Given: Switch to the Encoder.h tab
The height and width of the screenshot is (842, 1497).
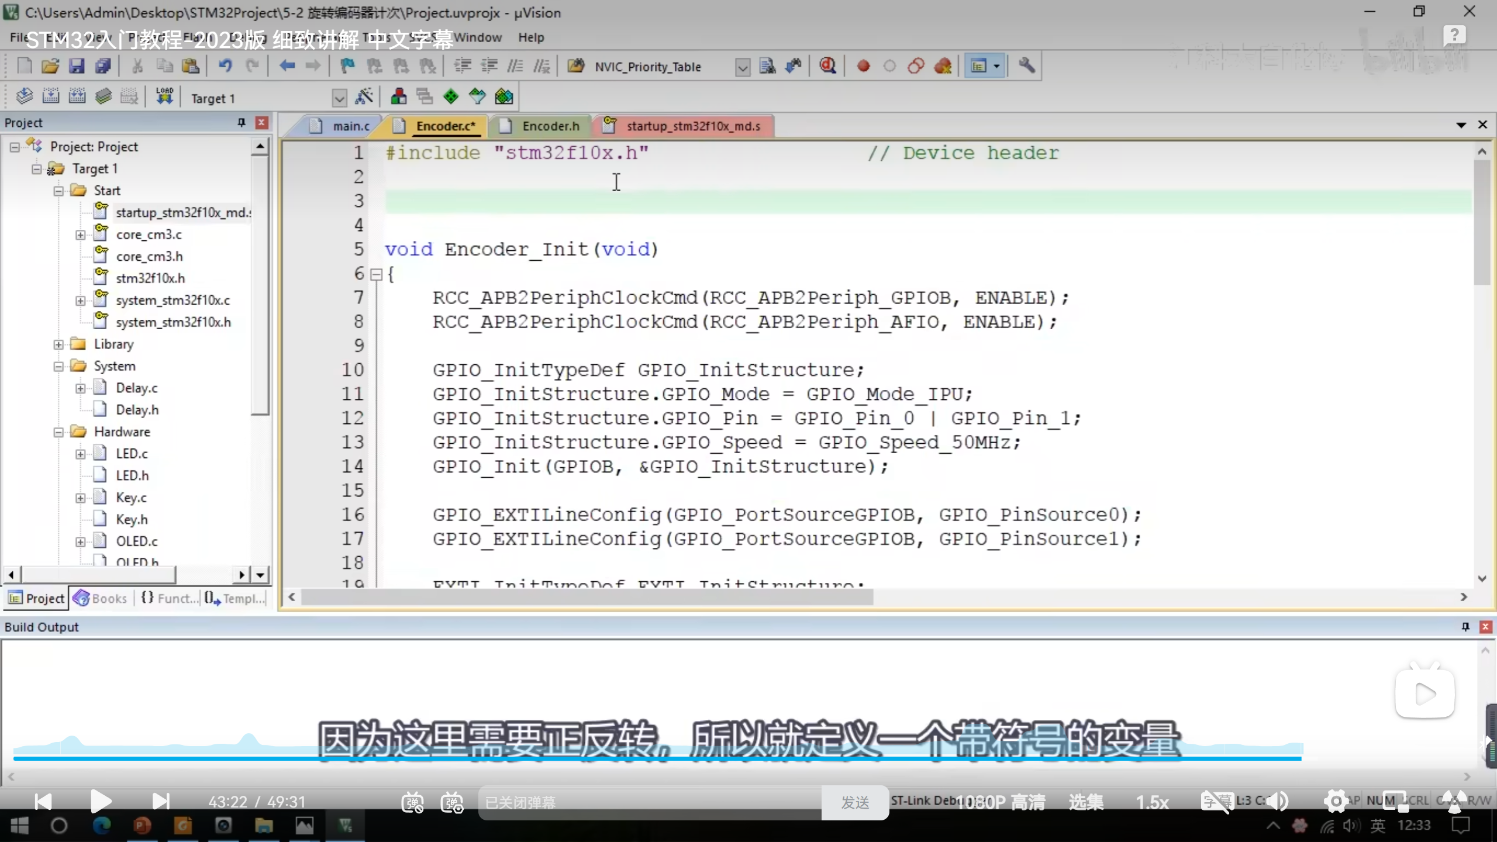Looking at the screenshot, I should (x=550, y=126).
